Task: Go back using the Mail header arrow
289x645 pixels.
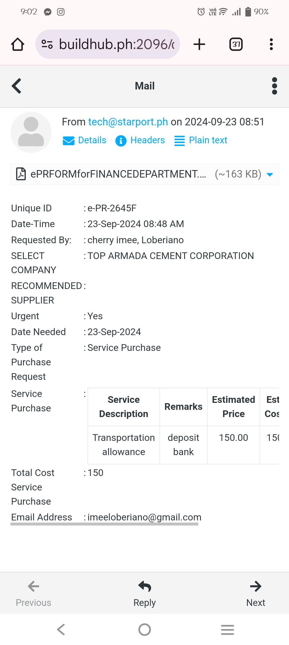Action: [17, 86]
